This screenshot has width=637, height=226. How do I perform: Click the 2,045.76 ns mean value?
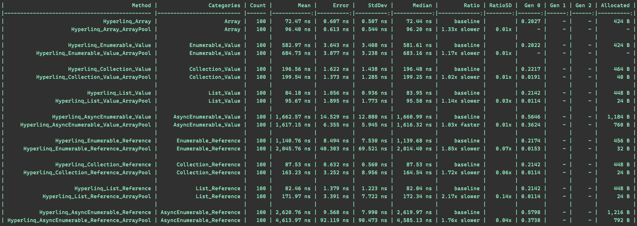(293, 149)
